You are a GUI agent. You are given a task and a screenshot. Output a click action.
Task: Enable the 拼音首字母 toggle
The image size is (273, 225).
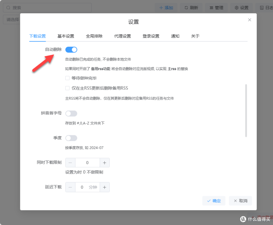71,113
